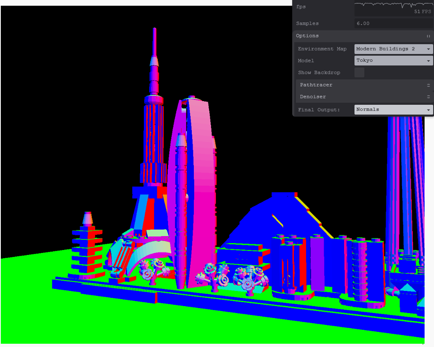Viewport: 434px width, 347px height.
Task: Click the Options folder collapse icon
Action: point(428,36)
